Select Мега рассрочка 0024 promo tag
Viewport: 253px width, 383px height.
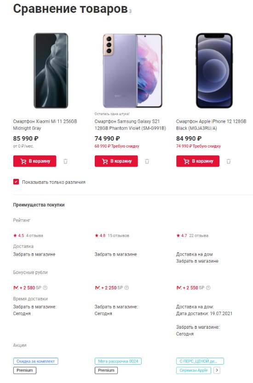point(118,361)
